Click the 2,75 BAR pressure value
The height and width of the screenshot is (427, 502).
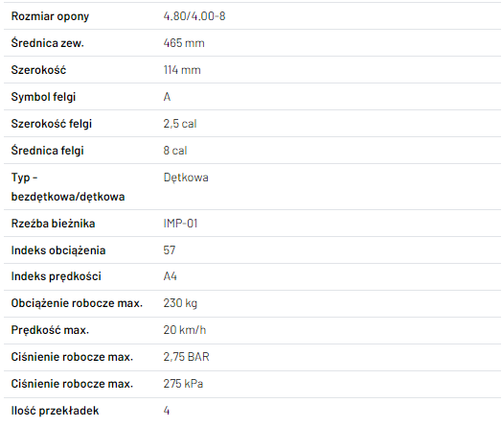pos(186,357)
